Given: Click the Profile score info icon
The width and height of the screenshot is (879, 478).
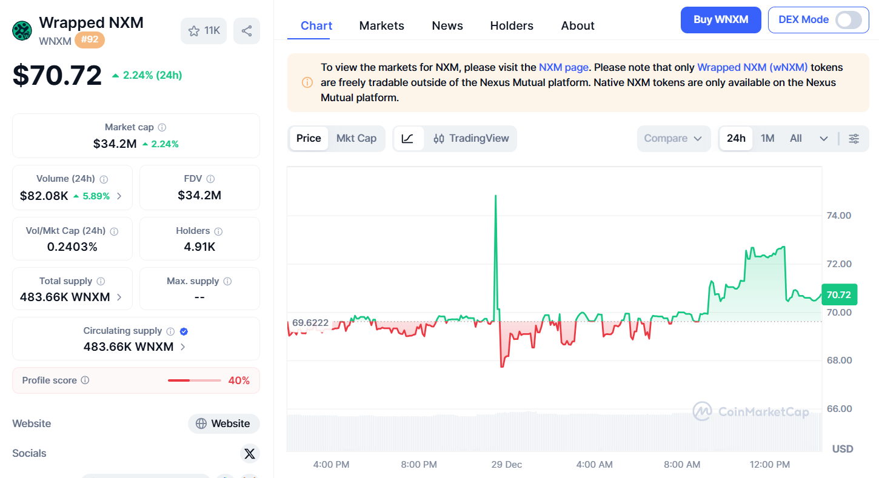Looking at the screenshot, I should click(x=85, y=380).
